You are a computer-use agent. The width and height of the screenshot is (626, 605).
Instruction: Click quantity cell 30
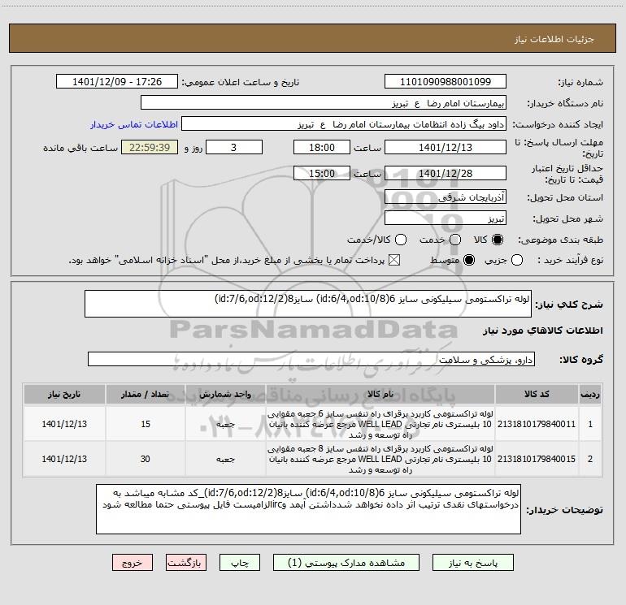click(x=146, y=459)
